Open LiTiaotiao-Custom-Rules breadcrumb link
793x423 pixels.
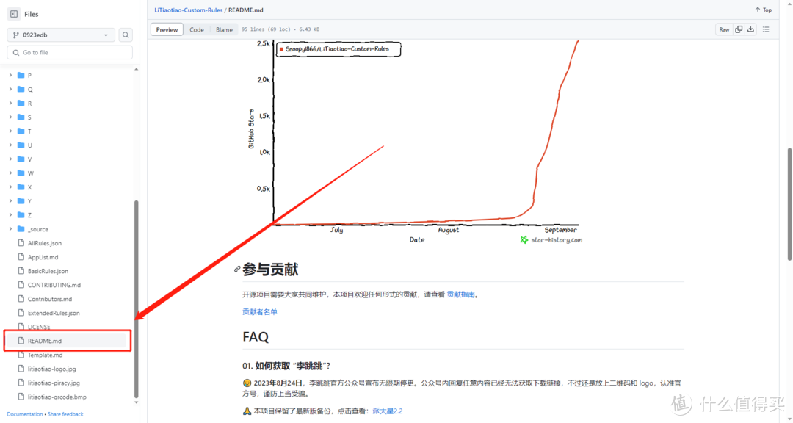188,10
